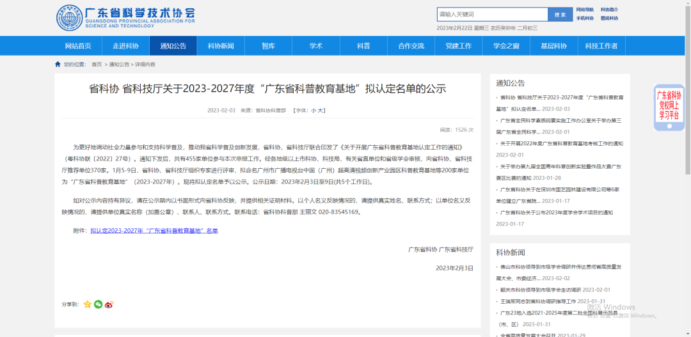Open notice 第九届全国青年科普创新实验暨作品大赛
The width and height of the screenshot is (691, 337).
pos(559,172)
